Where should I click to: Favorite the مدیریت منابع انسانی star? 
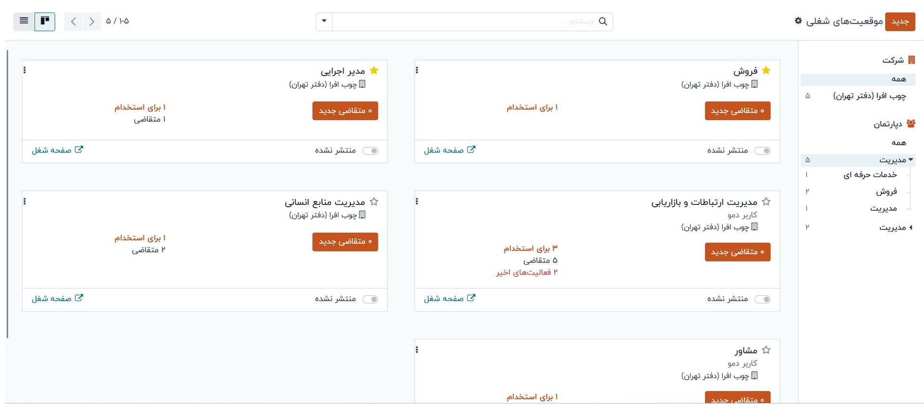(x=374, y=201)
